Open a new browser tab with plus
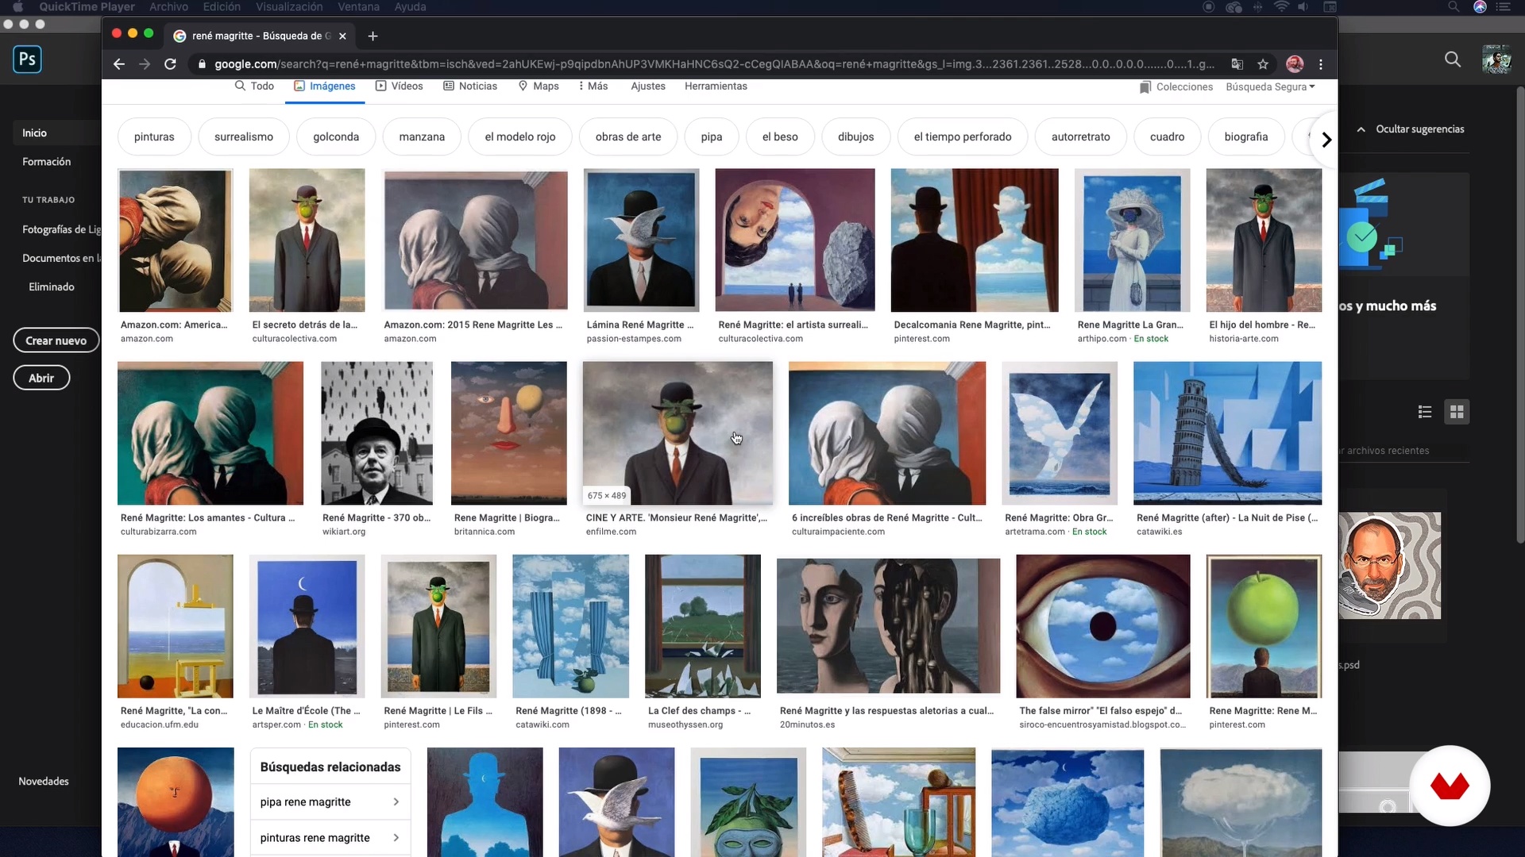The height and width of the screenshot is (857, 1525). pos(373,36)
